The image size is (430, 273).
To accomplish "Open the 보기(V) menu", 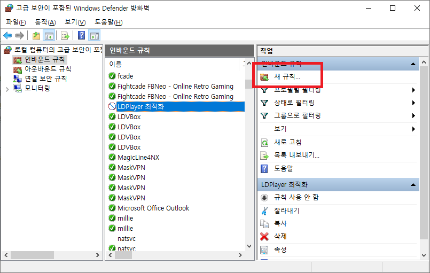I will [x=75, y=22].
